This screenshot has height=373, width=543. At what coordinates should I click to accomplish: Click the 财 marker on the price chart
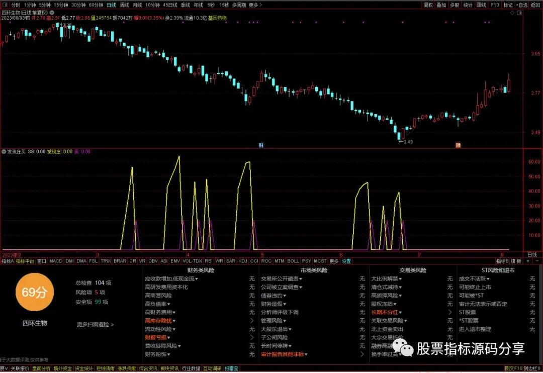pyautogui.click(x=261, y=145)
